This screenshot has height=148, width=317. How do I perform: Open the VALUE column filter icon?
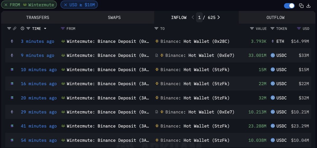[252, 29]
